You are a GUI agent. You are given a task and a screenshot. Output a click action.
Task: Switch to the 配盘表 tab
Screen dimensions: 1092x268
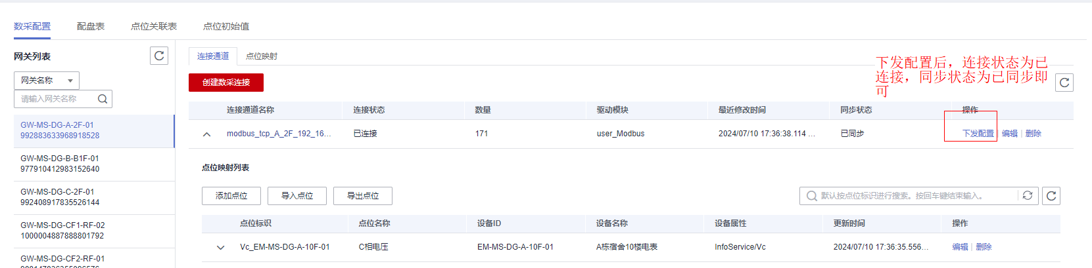coord(91,26)
